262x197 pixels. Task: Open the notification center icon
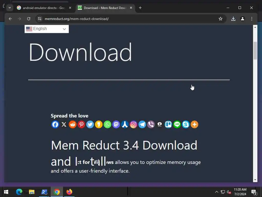[x=254, y=192]
